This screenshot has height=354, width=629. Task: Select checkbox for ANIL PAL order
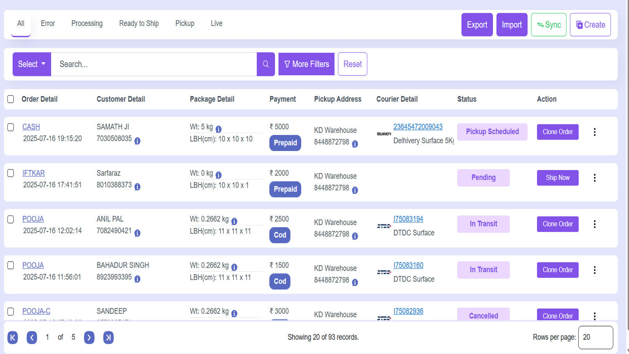coord(11,219)
